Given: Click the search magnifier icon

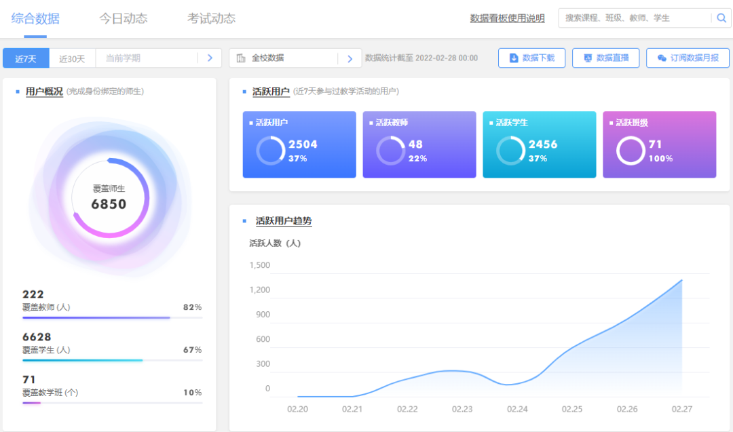Looking at the screenshot, I should (x=721, y=18).
